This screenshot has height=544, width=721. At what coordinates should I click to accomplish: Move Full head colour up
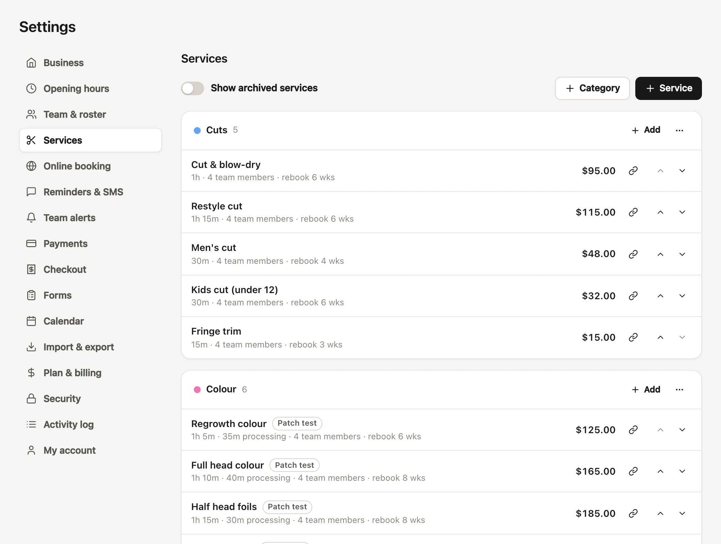coord(660,471)
